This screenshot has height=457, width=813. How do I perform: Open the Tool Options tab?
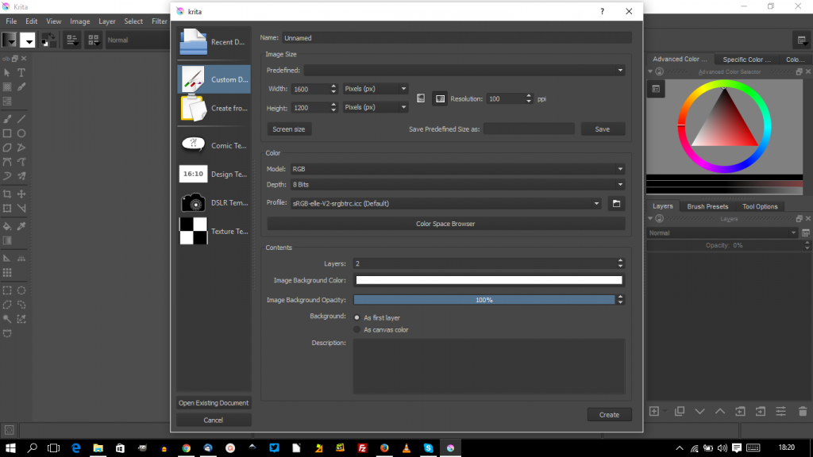760,206
